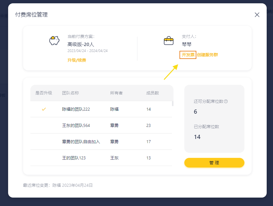Click the help icon beside 还可分配席位数
This screenshot has width=273, height=206.
pos(226,101)
